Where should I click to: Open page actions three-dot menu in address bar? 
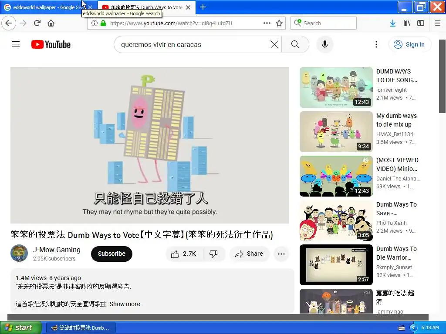(x=267, y=23)
